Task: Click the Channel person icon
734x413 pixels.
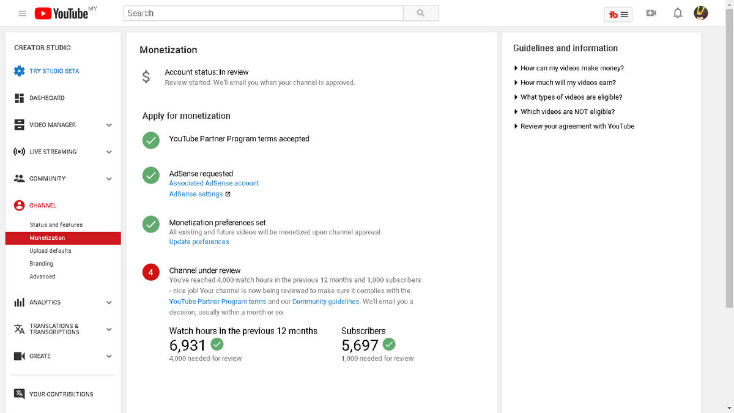Action: 19,206
